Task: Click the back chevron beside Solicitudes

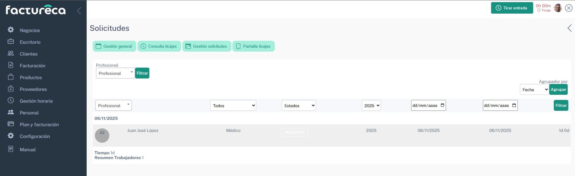Action: [x=570, y=28]
